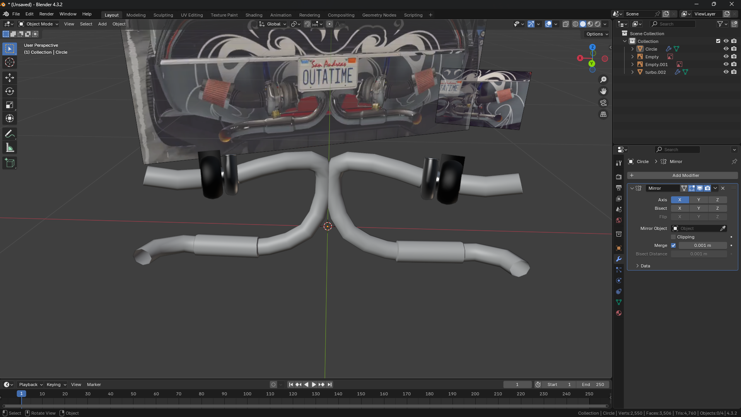Open the timeline Marker menu
Image resolution: width=741 pixels, height=417 pixels.
click(x=94, y=385)
